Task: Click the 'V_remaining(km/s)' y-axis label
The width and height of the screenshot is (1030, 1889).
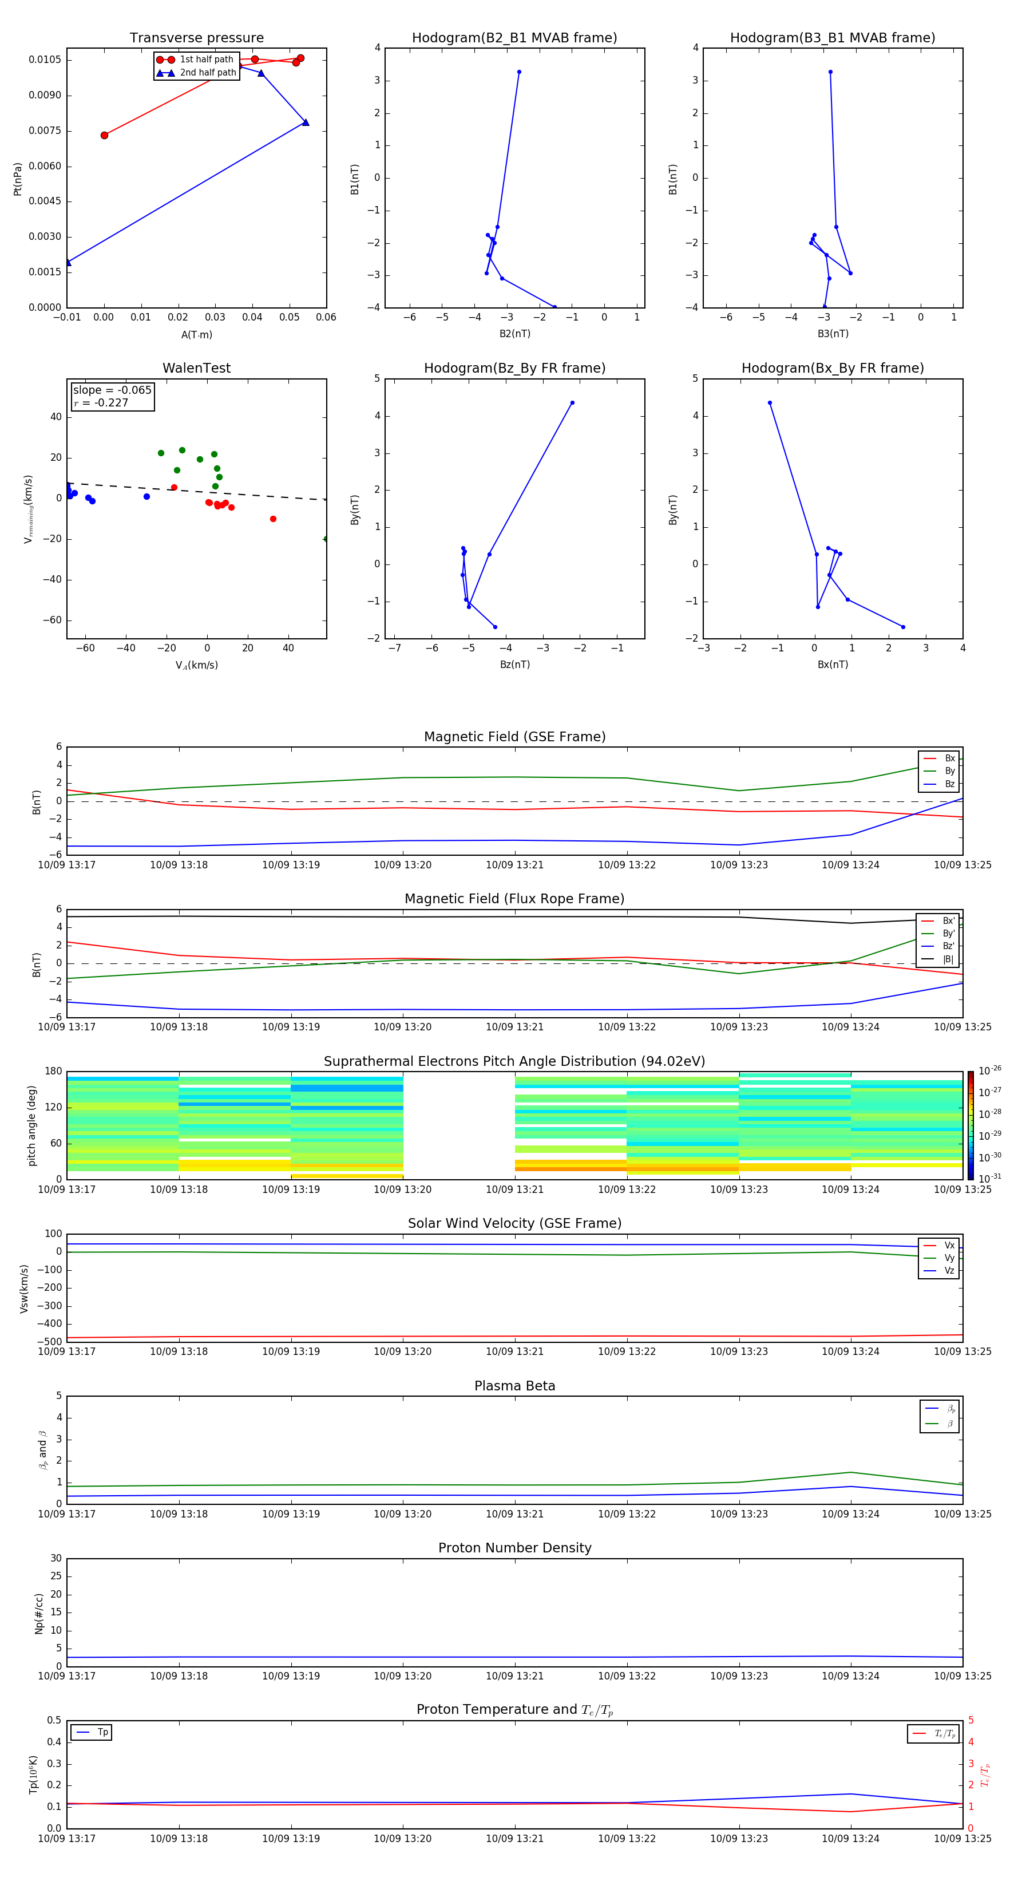Action: coord(29,509)
